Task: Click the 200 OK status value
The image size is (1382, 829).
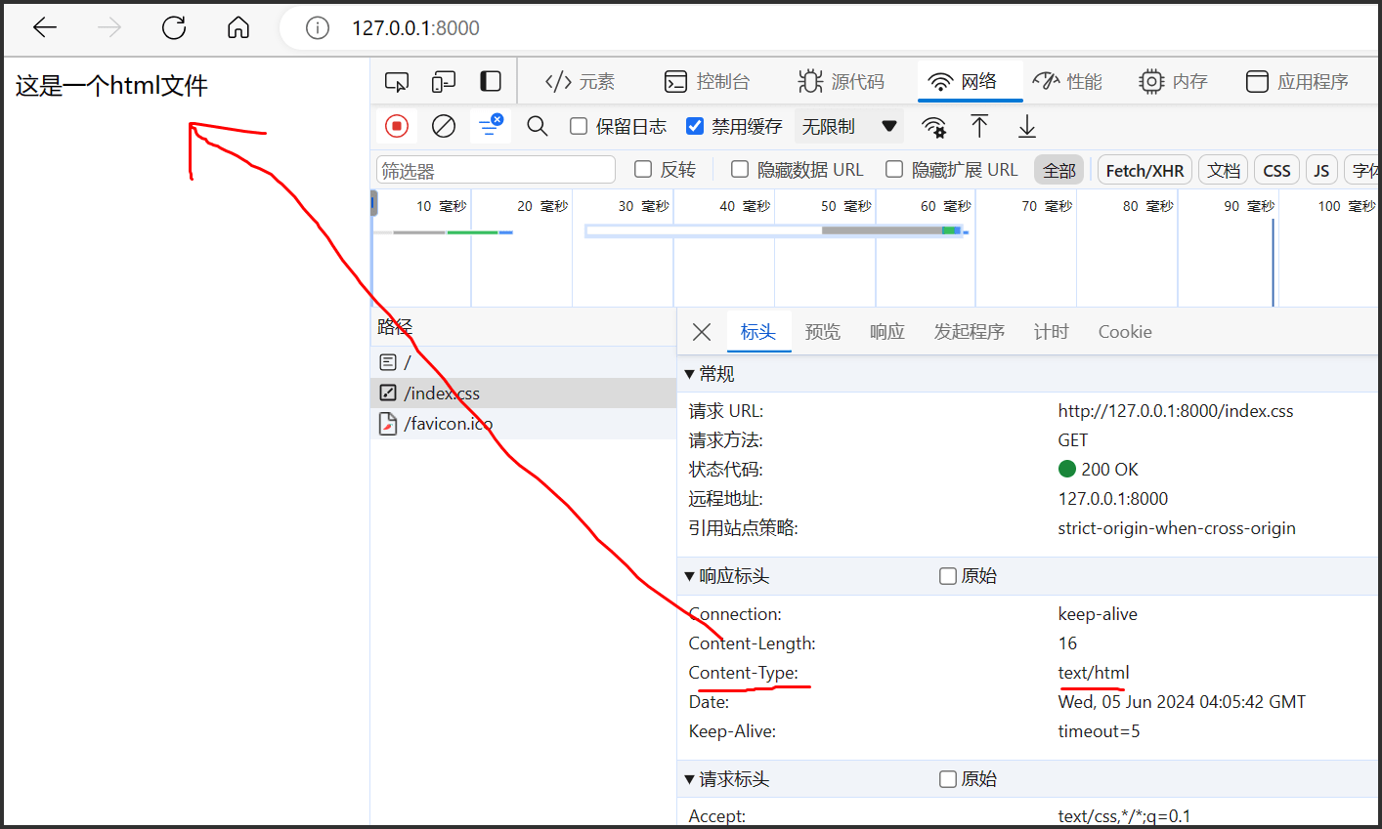Action: click(1099, 470)
